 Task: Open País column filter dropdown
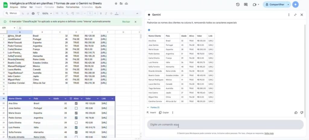click(49, 99)
